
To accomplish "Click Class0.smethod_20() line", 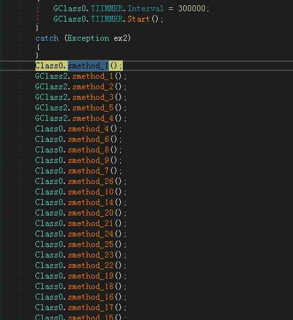I will point(81,213).
